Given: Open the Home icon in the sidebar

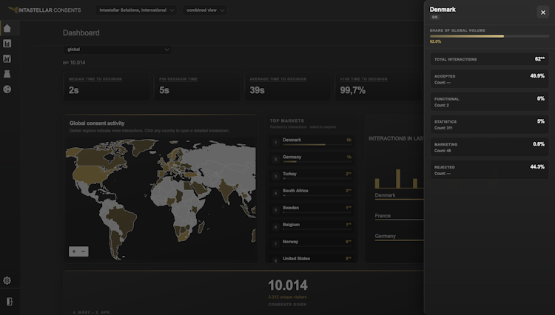Looking at the screenshot, I should coord(7,28).
